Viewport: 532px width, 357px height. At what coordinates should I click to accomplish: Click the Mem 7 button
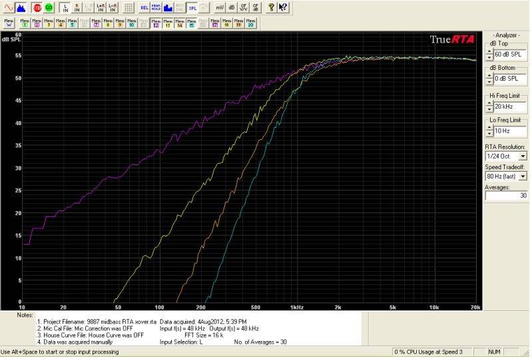pyautogui.click(x=96, y=23)
